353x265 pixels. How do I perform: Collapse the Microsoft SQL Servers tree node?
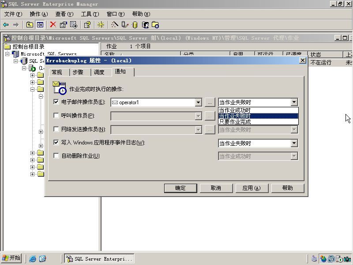7,54
